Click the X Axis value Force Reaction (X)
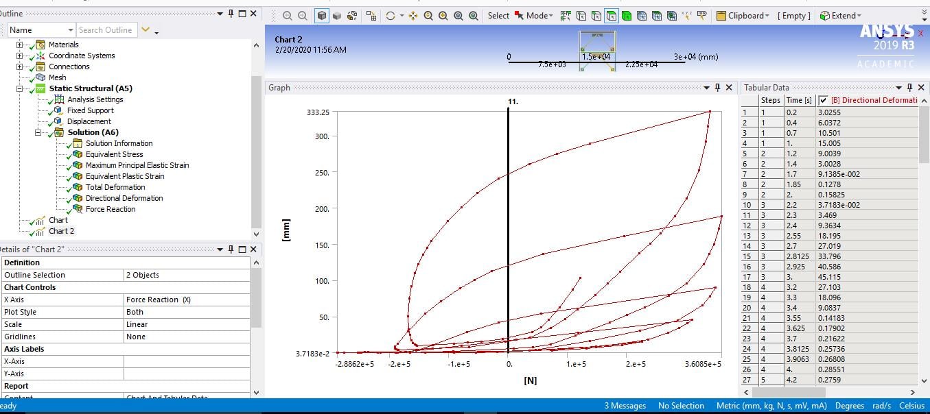Screen dimensions: 930x414 [x=187, y=300]
